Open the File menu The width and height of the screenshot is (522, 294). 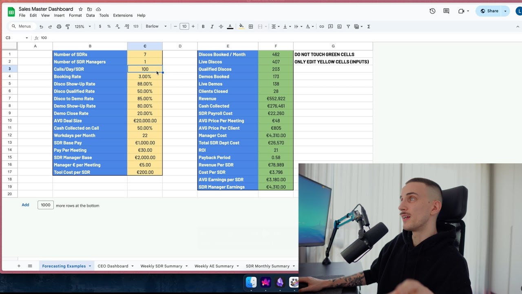coord(22,16)
